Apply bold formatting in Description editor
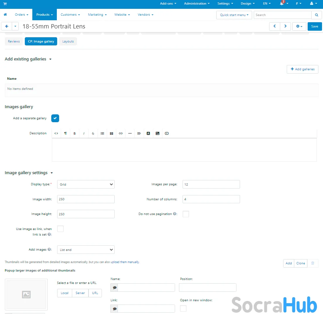Screen dimensions: 323x314 tap(74, 134)
